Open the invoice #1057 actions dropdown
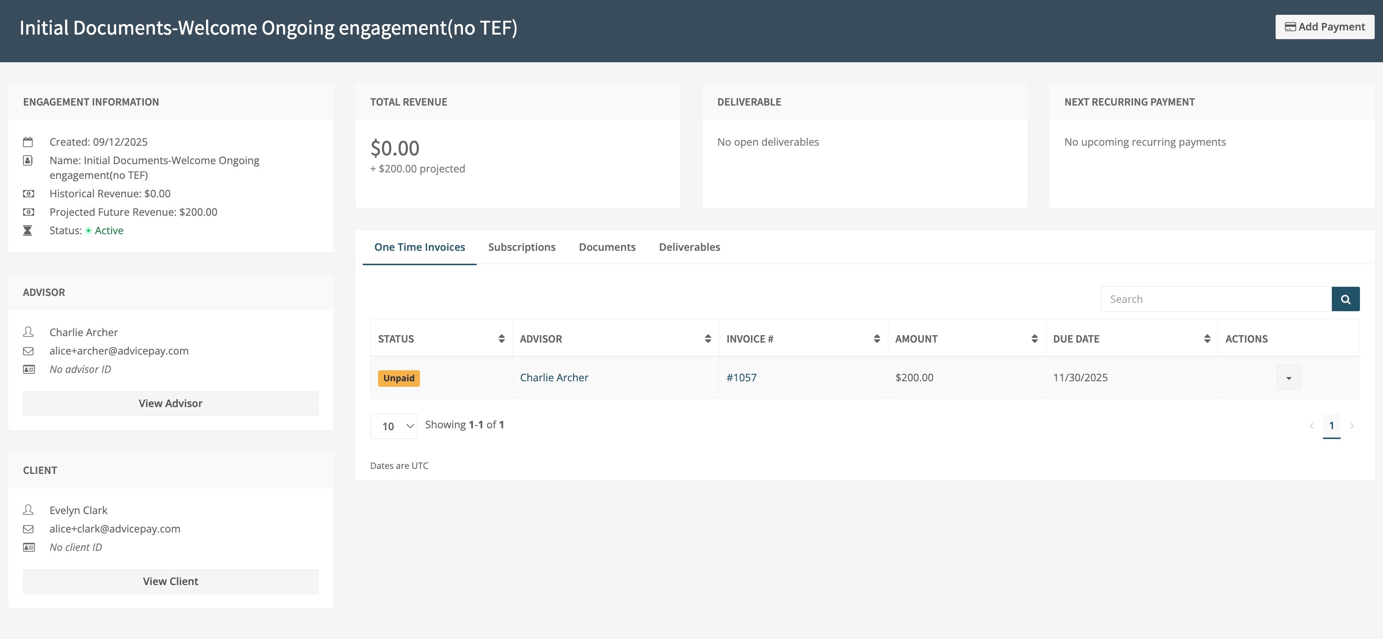Image resolution: width=1383 pixels, height=639 pixels. coord(1288,378)
